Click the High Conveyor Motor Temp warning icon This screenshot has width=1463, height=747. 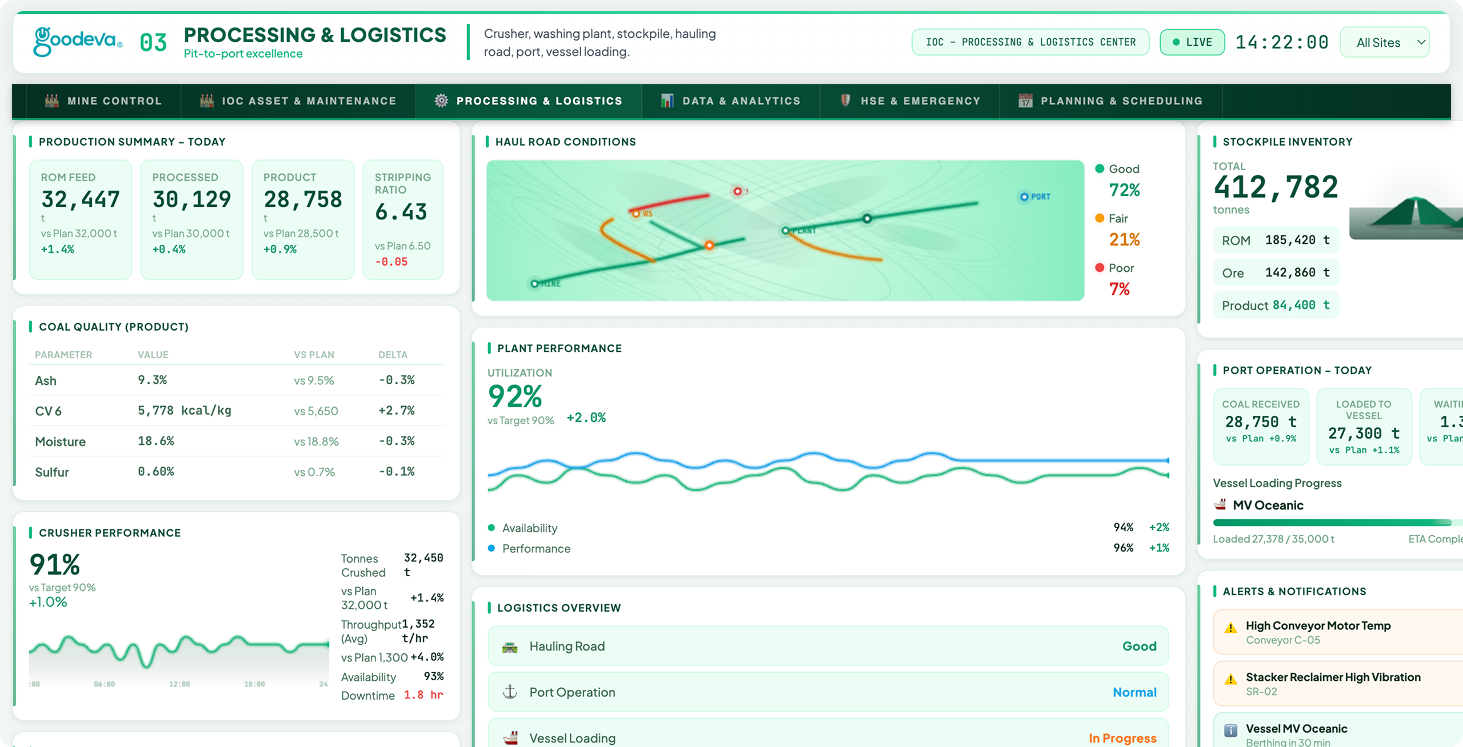point(1231,628)
